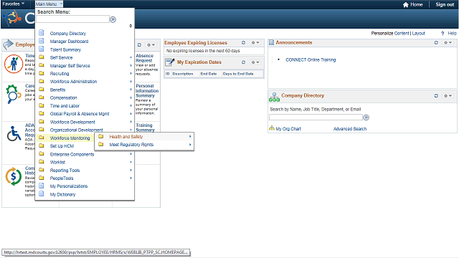Screen dimensions: 459x258
Task: Click the Search Menu go arrow icon
Action: coord(113,19)
